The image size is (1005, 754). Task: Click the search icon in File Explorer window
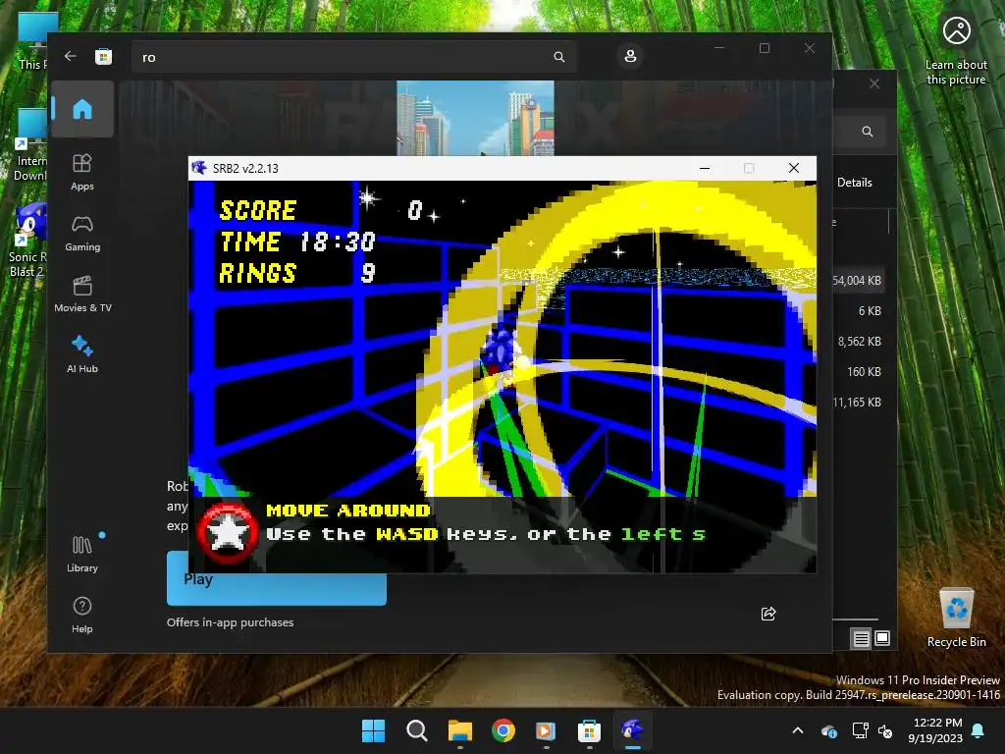click(868, 132)
